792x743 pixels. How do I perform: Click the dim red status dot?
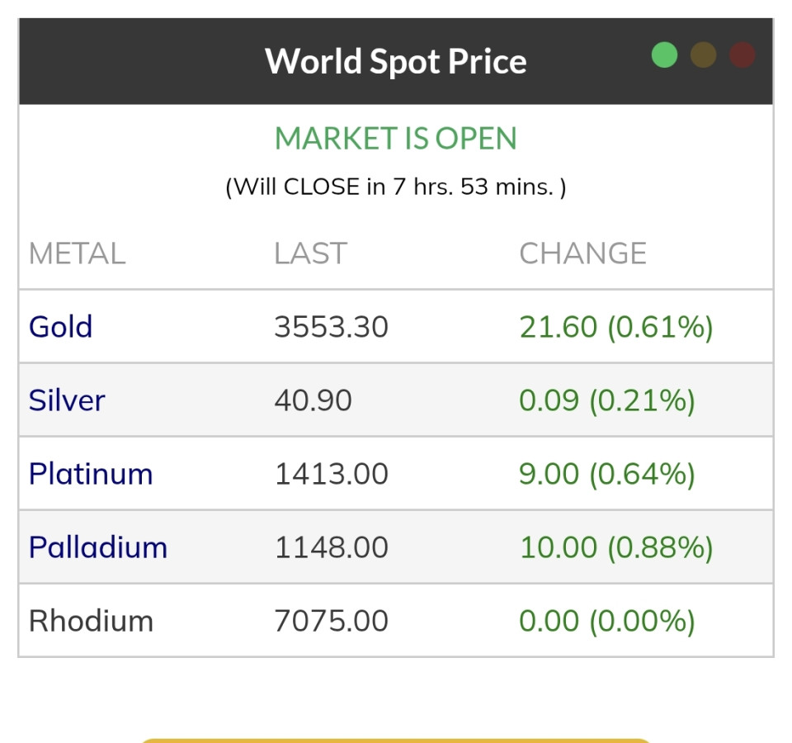coord(742,55)
